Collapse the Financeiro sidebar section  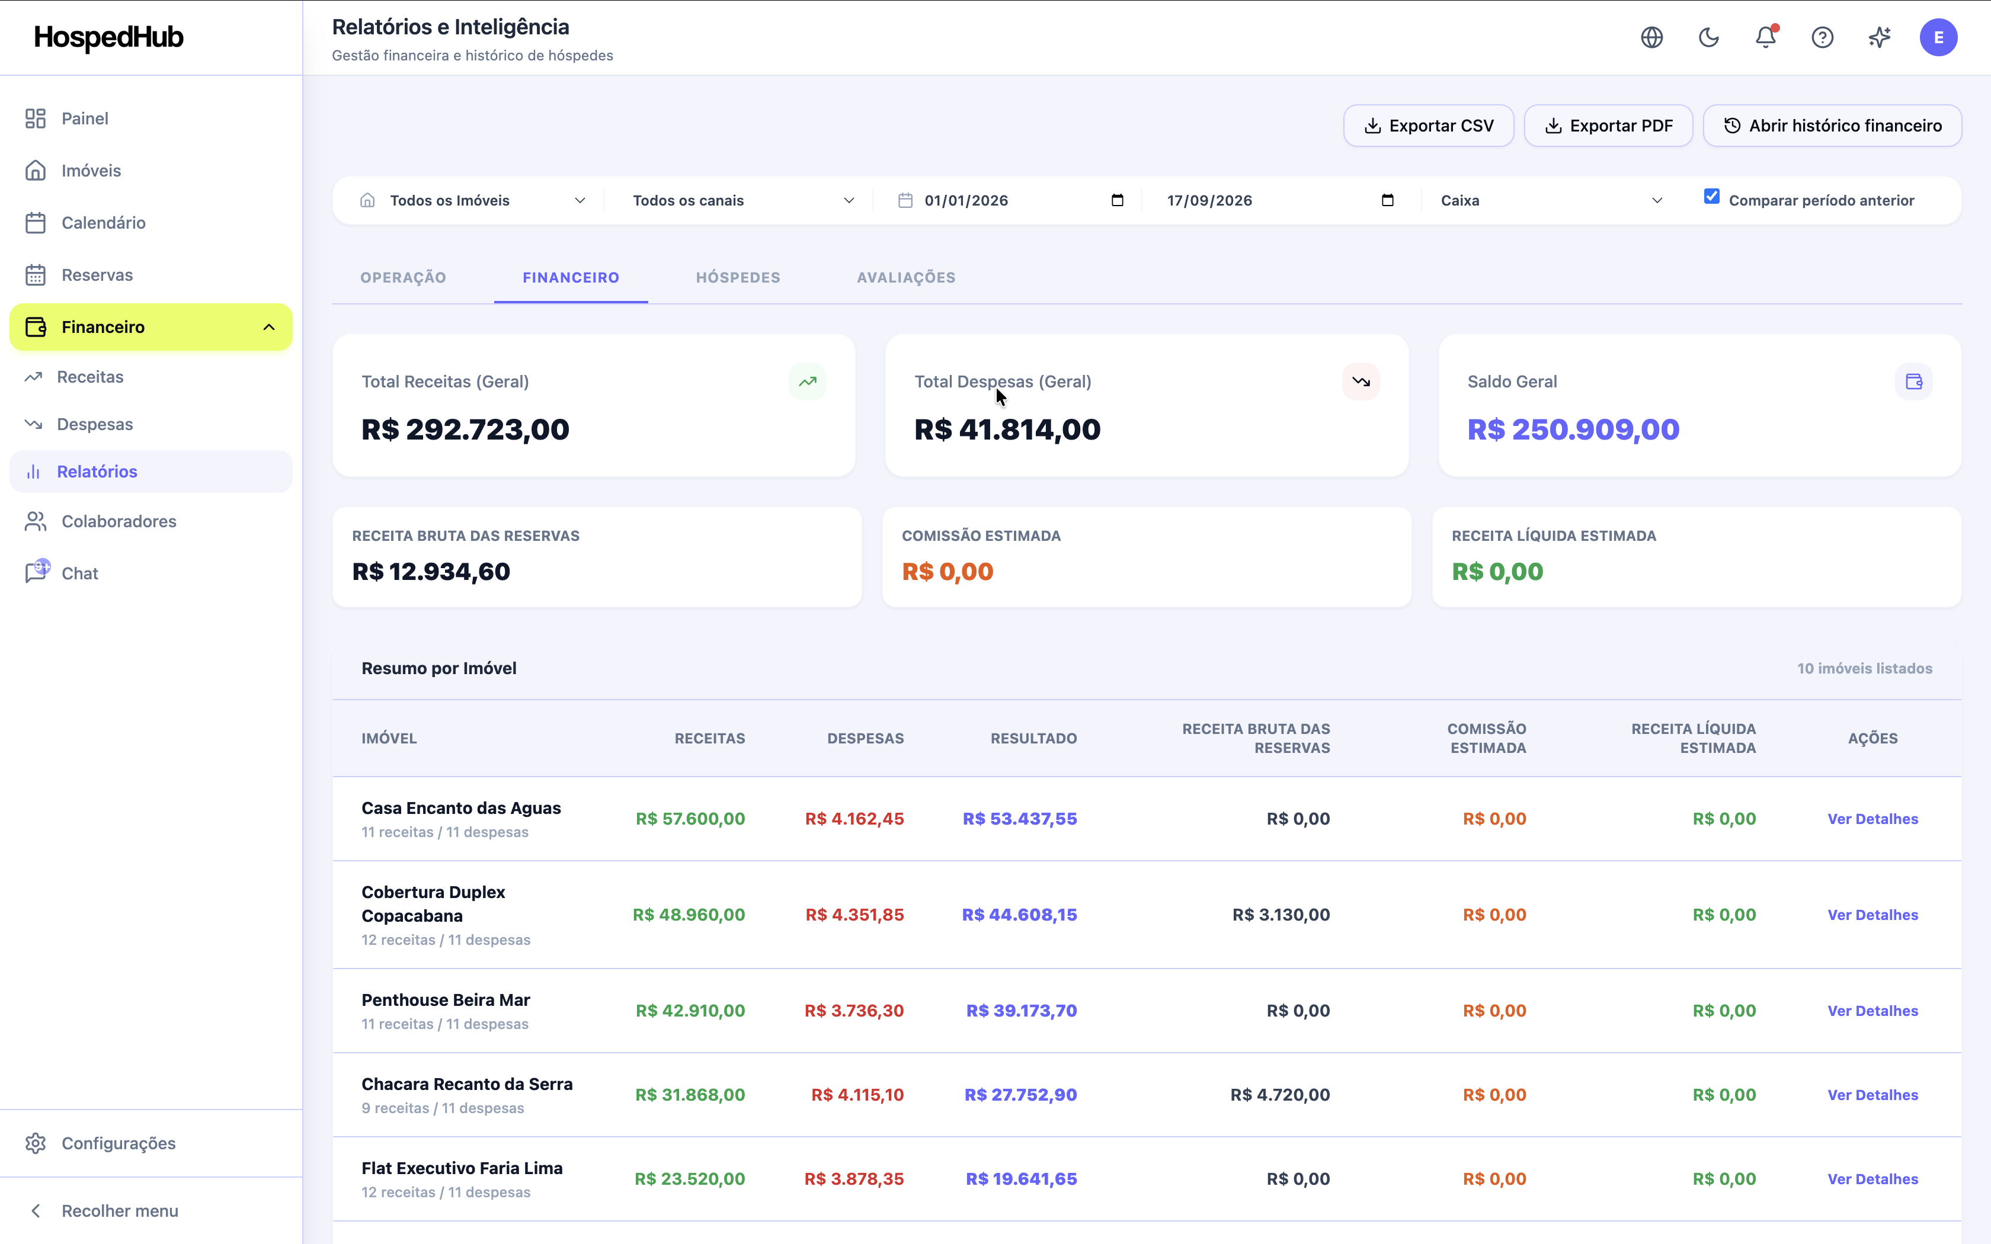[269, 328]
